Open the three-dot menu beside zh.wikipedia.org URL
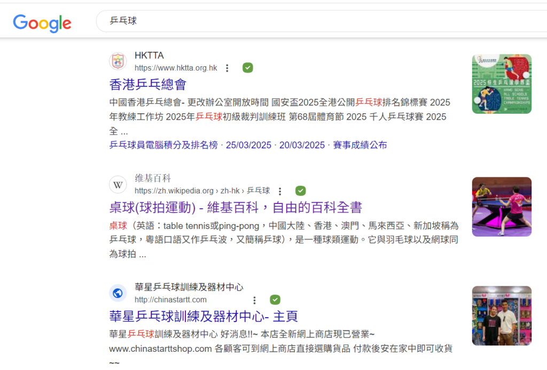The image size is (547, 370). [280, 191]
